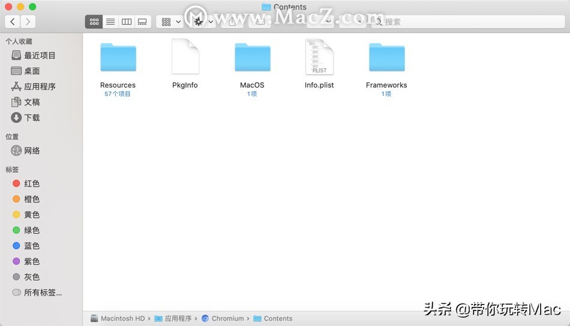Select the PkgInfo file
Screen dimensions: 570x326
[x=185, y=57]
